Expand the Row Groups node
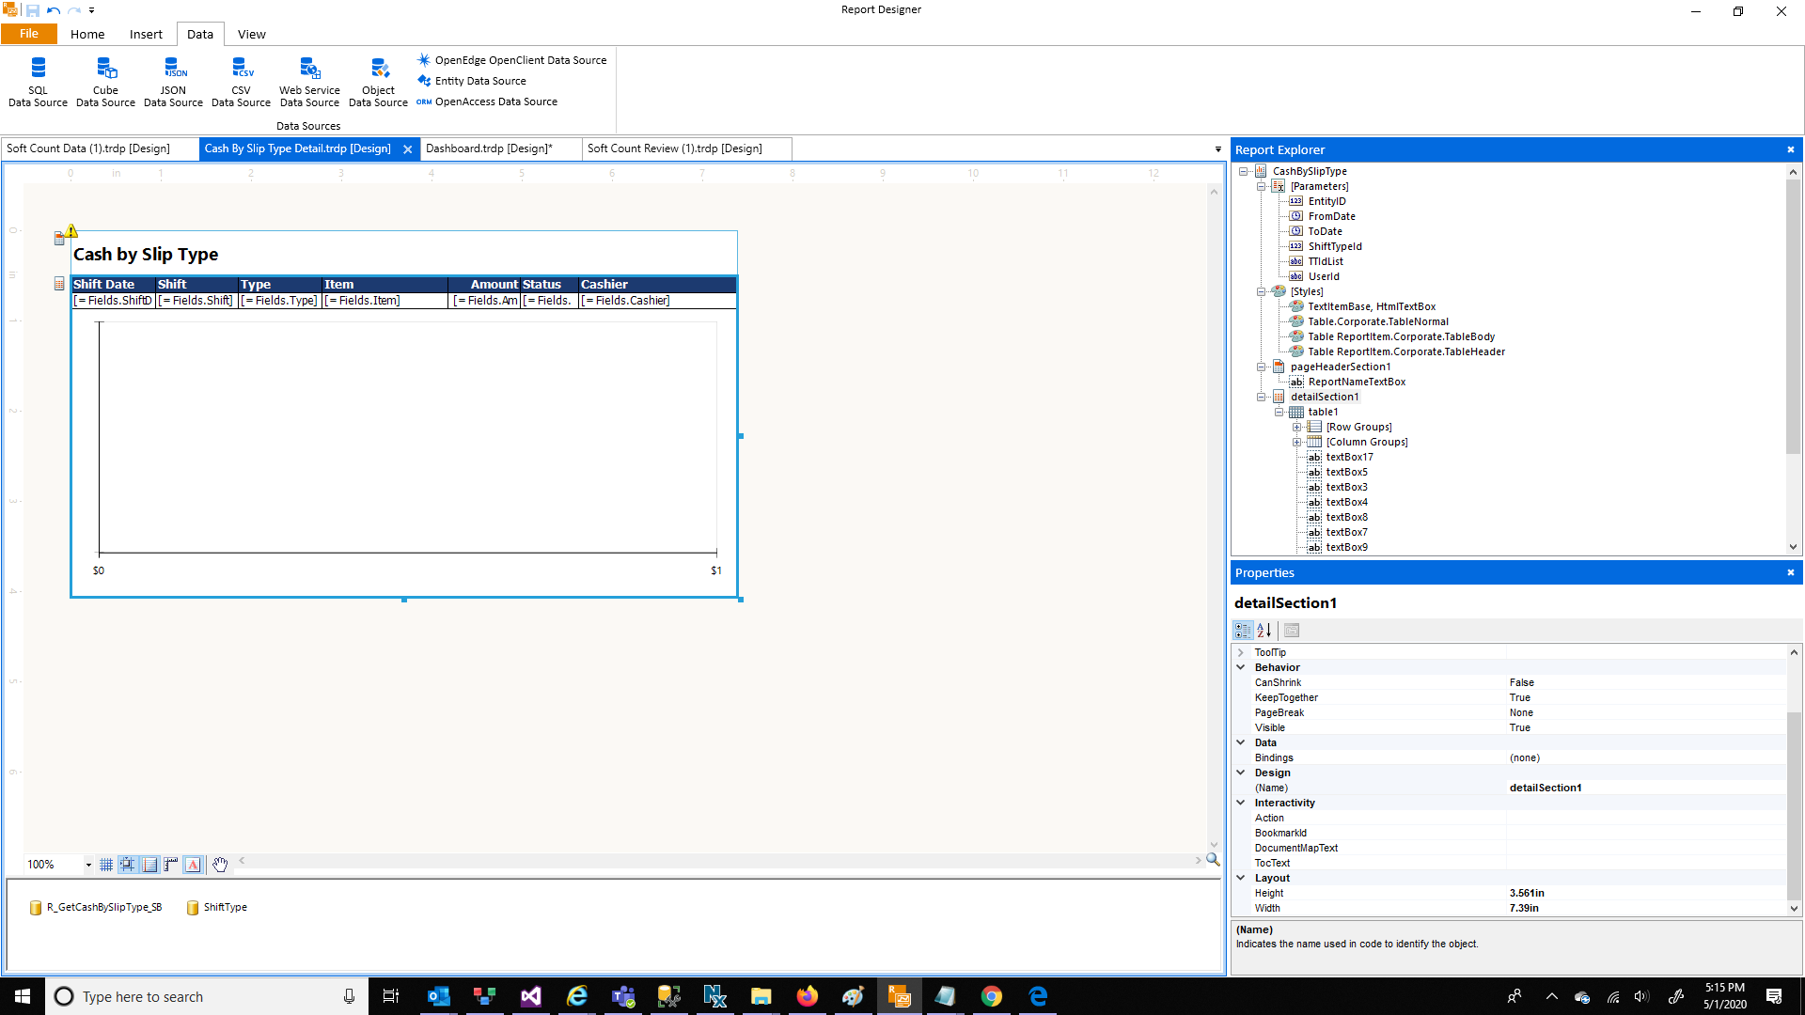This screenshot has height=1015, width=1805. click(1296, 427)
